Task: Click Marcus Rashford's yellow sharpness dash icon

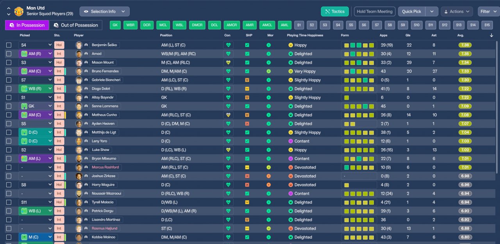Action: tap(247, 167)
